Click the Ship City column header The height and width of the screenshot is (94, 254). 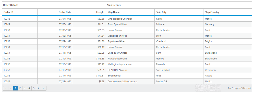pos(179,12)
